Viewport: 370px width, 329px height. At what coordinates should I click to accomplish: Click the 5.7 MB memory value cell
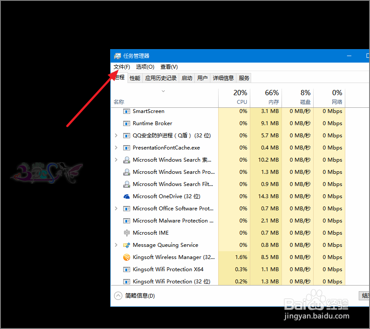tap(266, 136)
